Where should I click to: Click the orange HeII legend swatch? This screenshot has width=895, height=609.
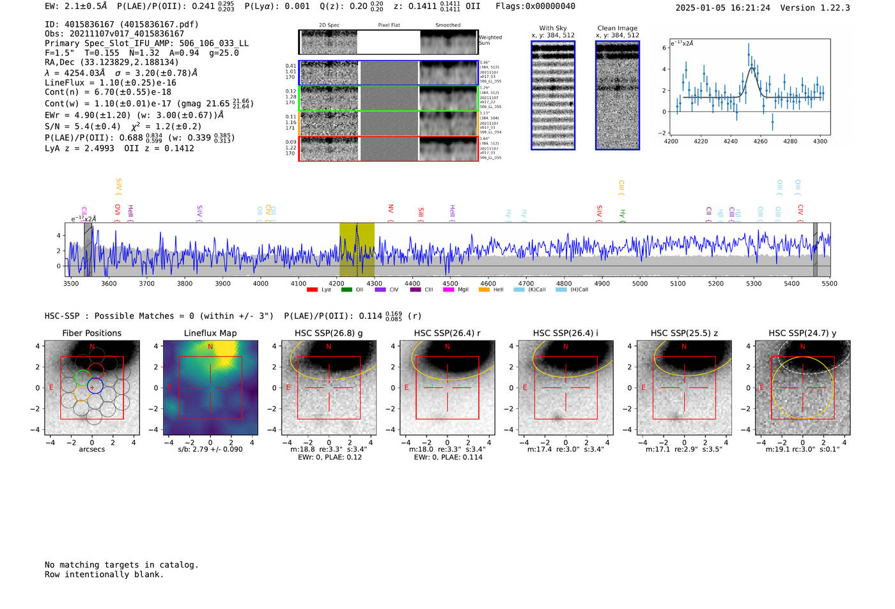pos(484,289)
